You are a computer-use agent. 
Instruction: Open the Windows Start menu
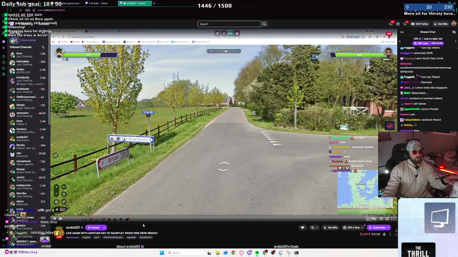(x=162, y=253)
